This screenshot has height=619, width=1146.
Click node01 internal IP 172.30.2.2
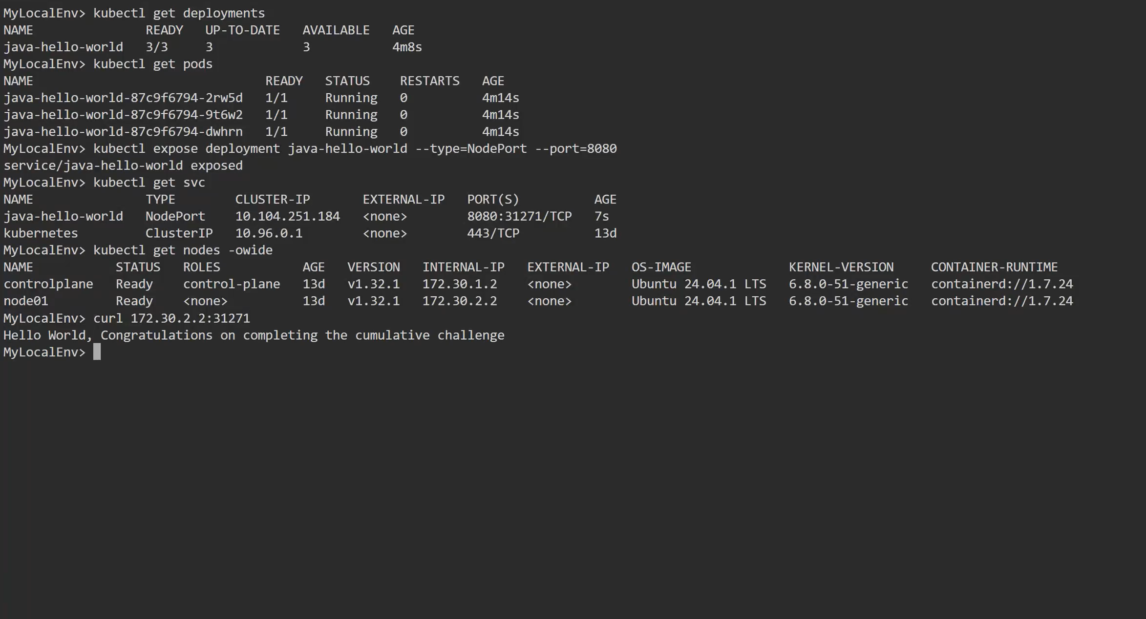(459, 301)
